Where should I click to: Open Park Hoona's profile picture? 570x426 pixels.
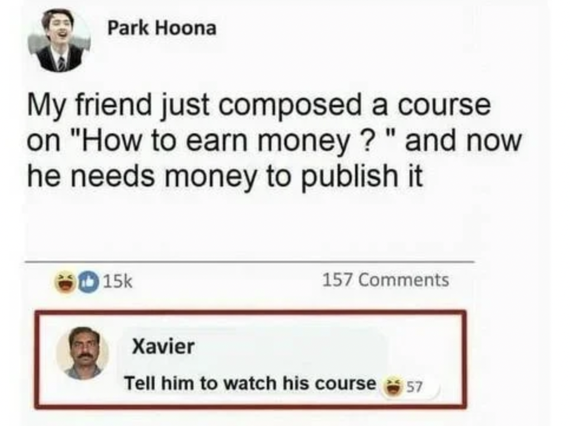(x=59, y=40)
